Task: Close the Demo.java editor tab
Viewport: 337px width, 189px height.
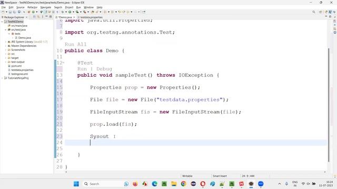Action: click(74, 17)
